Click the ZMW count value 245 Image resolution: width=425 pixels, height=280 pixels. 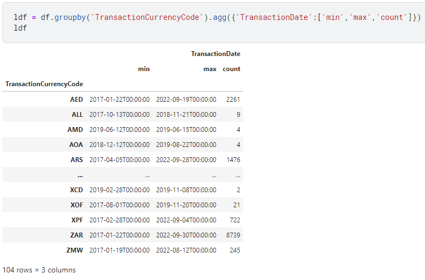pos(235,250)
